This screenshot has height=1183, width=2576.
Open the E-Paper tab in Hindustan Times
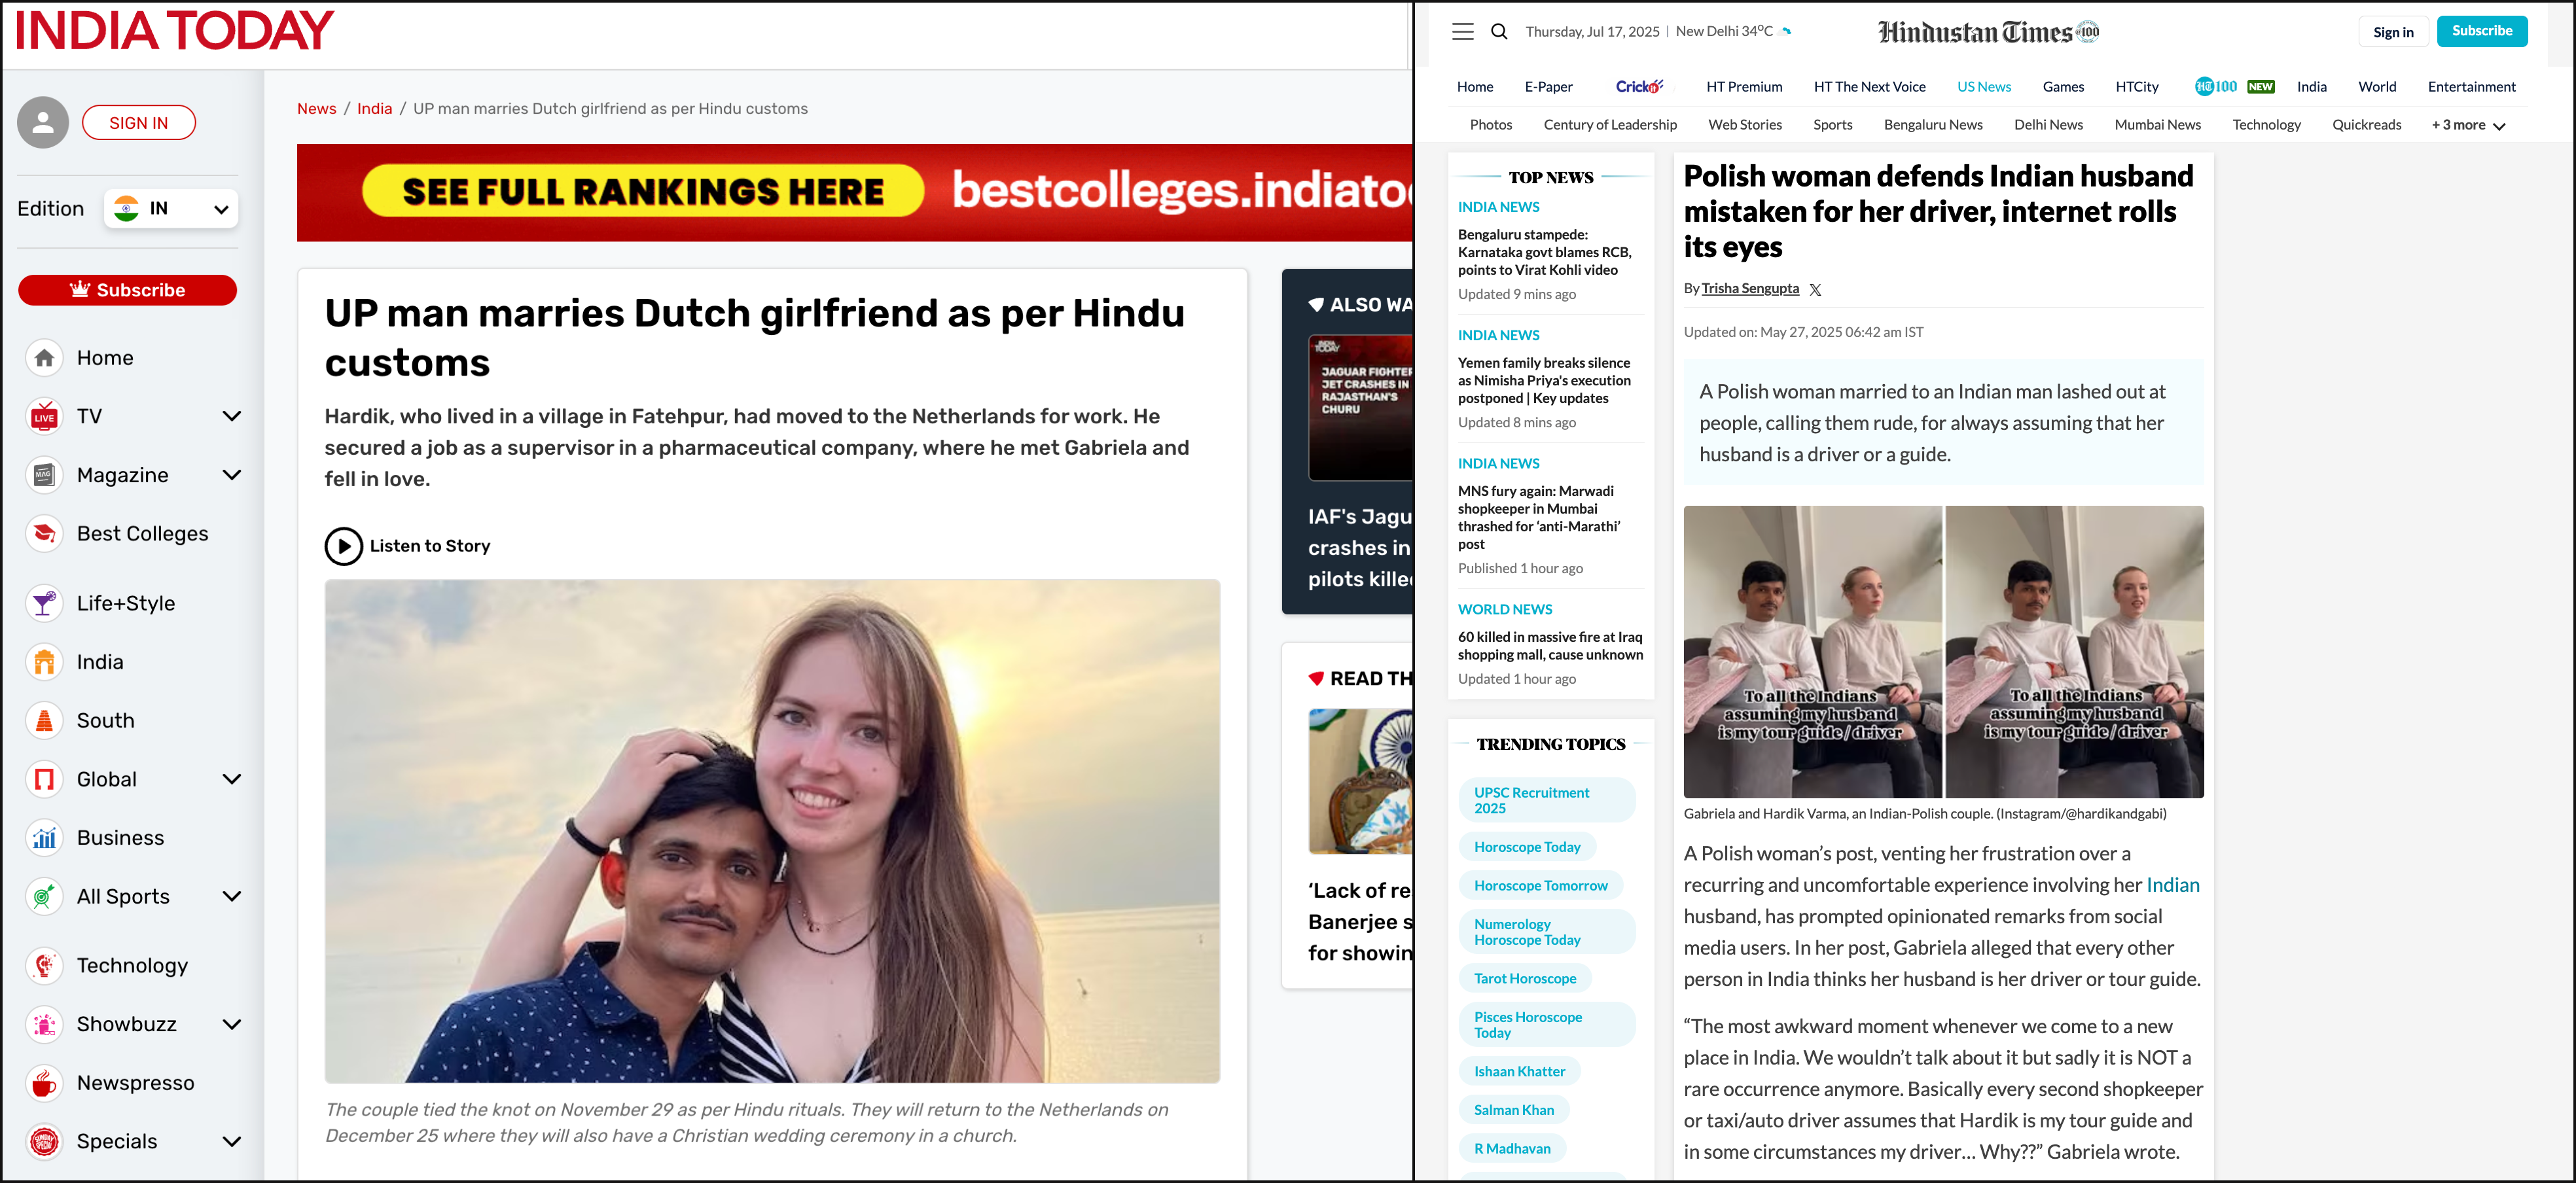(x=1548, y=87)
